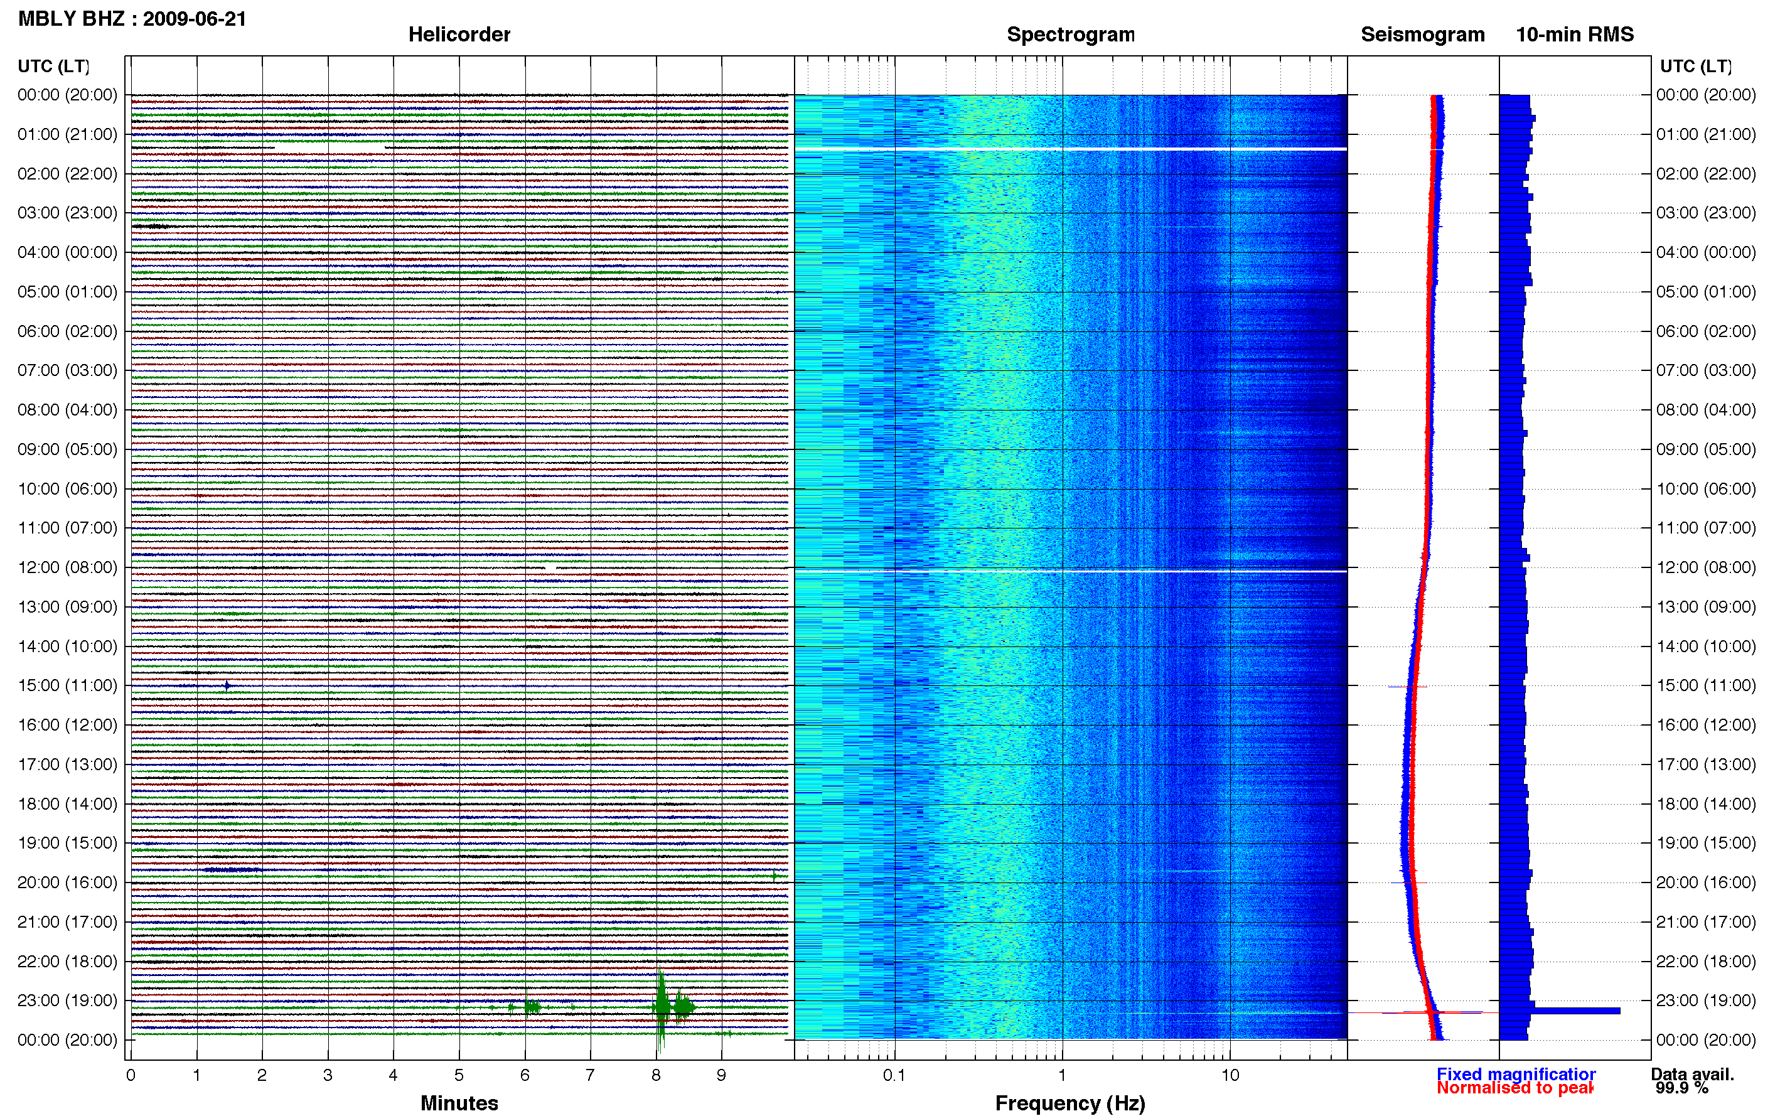Screen dimensions: 1785x1116
Task: Click the Helicorder panel heading
Action: [459, 35]
